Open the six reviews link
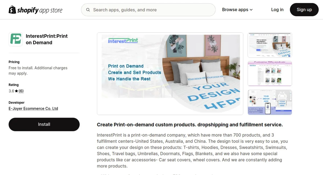This screenshot has width=323, height=175. click(21, 91)
